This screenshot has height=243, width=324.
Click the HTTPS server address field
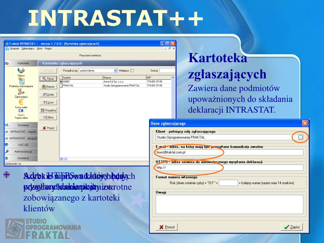point(229,168)
